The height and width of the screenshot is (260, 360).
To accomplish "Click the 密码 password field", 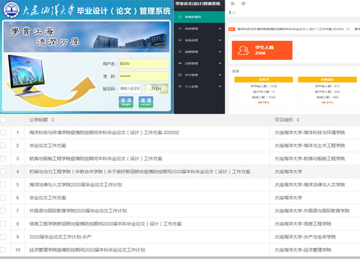I will [x=143, y=76].
